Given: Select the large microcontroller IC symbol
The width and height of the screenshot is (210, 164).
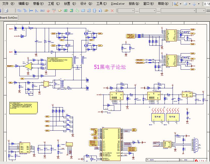Looking at the screenshot, I should coord(111,145).
